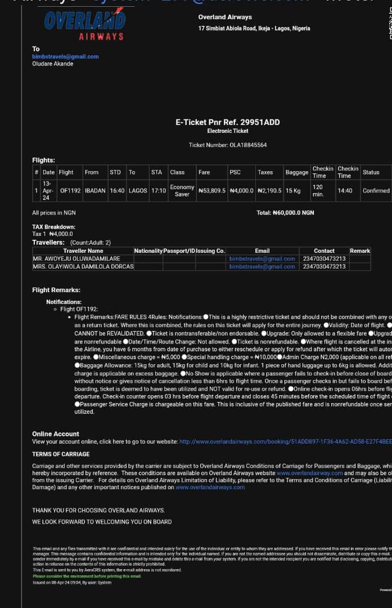This screenshot has width=392, height=608.
Task: Click the Economy Saver class cell
Action: [x=182, y=191]
